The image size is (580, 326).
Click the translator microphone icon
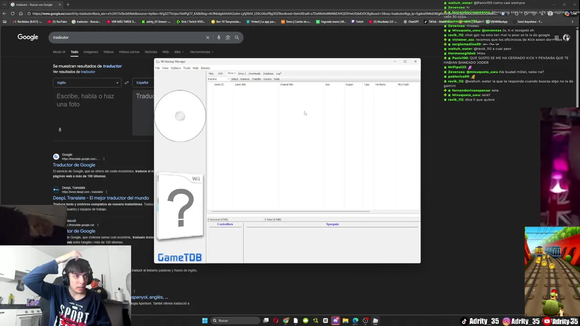pyautogui.click(x=60, y=130)
